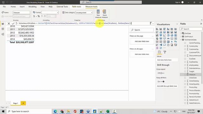Select the Q&A speech bubble visual

(164, 45)
